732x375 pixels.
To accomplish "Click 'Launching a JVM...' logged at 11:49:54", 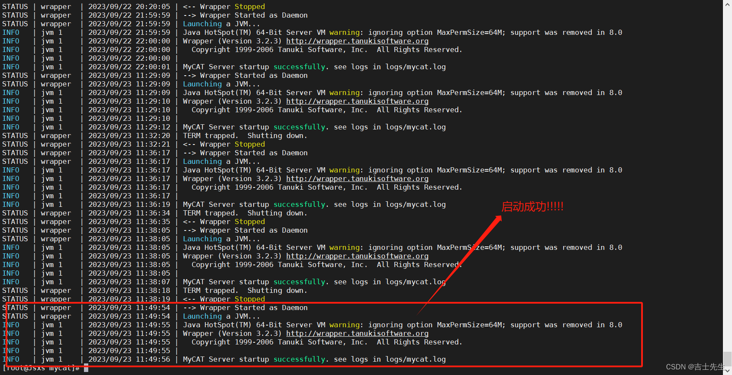I will tap(222, 317).
